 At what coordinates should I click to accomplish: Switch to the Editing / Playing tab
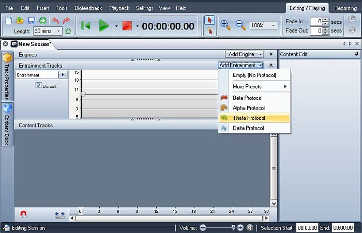point(307,8)
